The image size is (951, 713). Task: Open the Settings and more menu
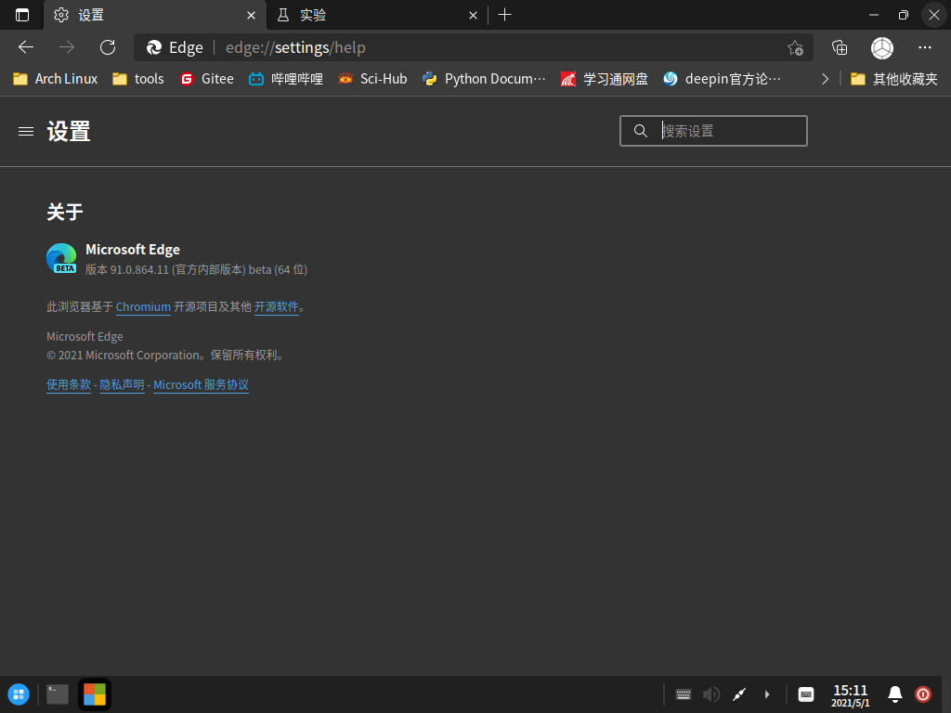(x=925, y=47)
